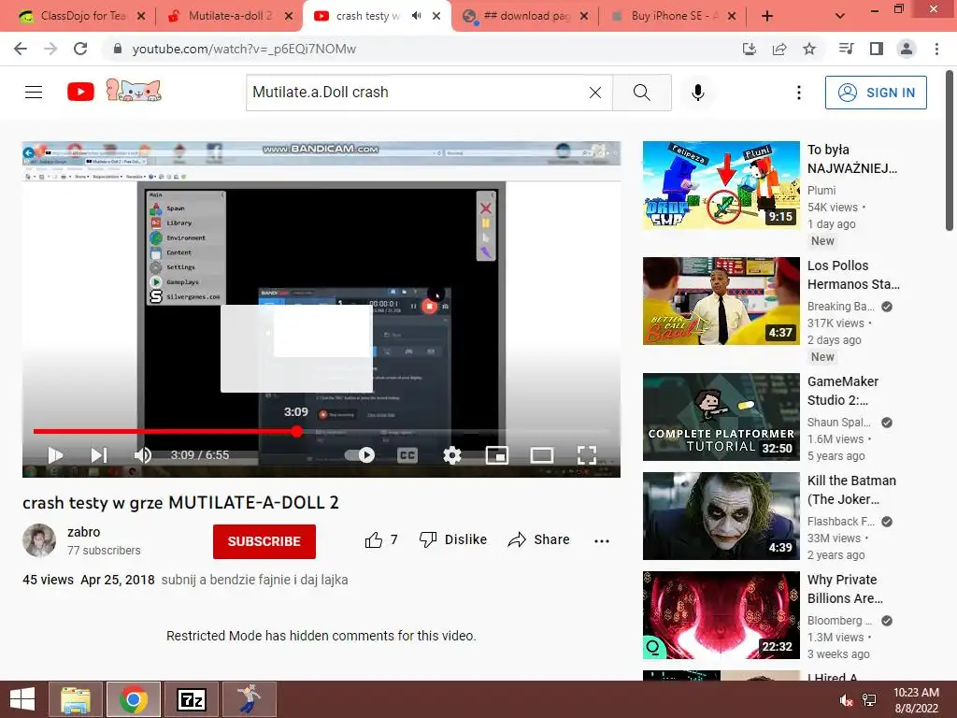This screenshot has height=718, width=957.
Task: Click the Plumi channel name
Action: 821,191
